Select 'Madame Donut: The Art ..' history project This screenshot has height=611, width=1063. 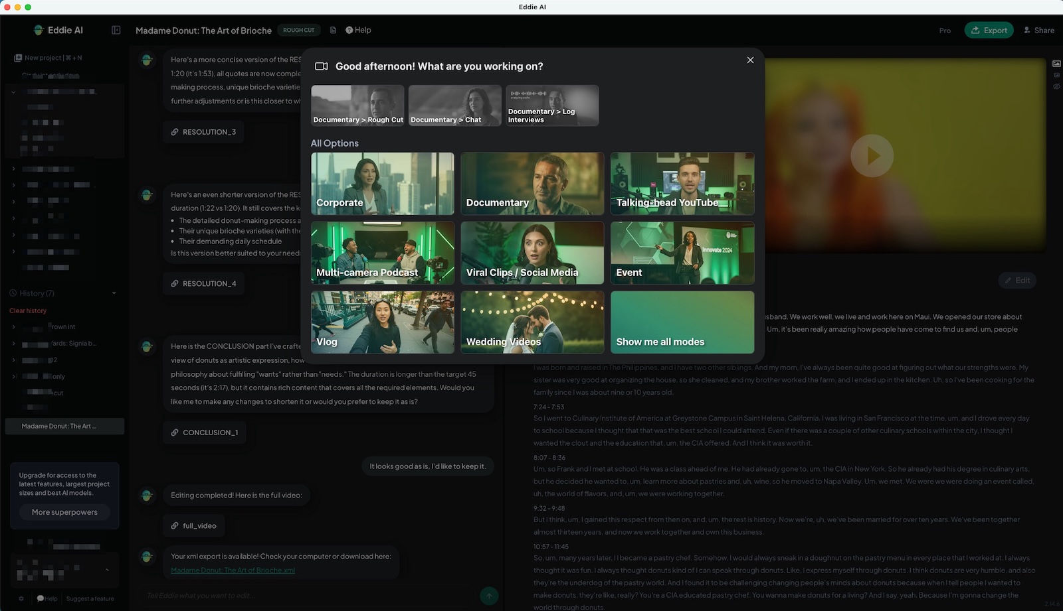(x=64, y=426)
